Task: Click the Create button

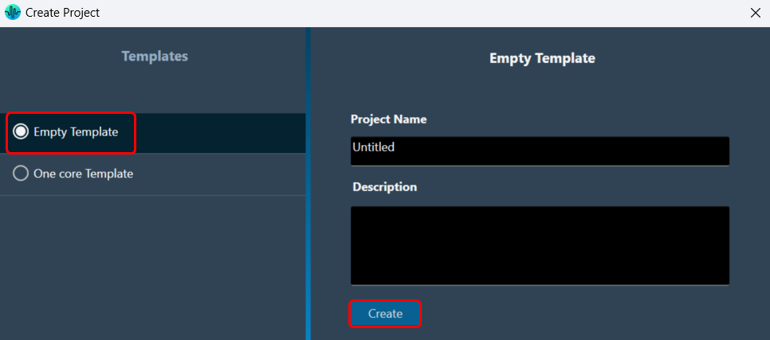Action: coord(385,314)
